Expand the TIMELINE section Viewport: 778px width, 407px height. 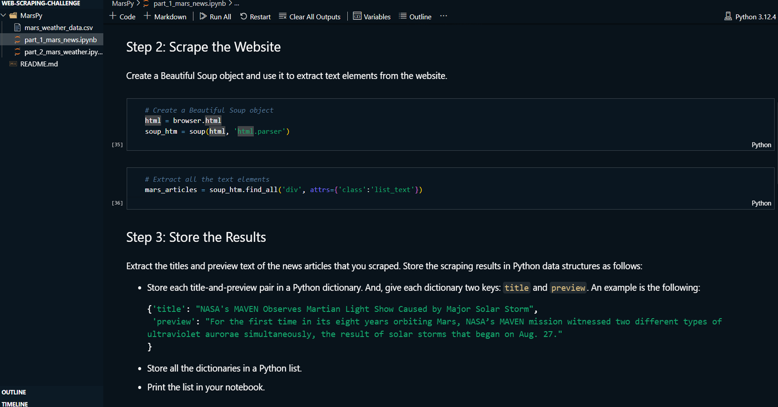pos(15,404)
